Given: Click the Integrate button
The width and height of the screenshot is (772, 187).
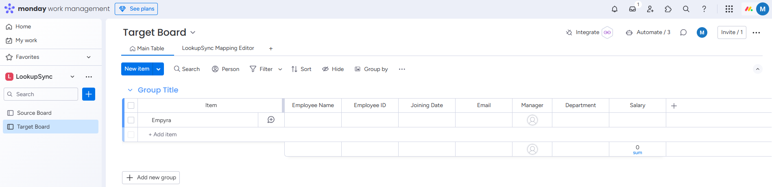Looking at the screenshot, I should [x=582, y=32].
